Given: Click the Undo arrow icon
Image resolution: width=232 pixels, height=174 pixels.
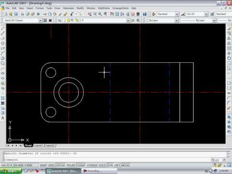Looking at the screenshot, I should click(72, 14).
